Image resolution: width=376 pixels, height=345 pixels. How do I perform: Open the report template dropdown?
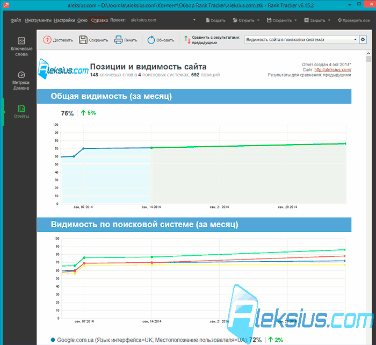point(355,40)
